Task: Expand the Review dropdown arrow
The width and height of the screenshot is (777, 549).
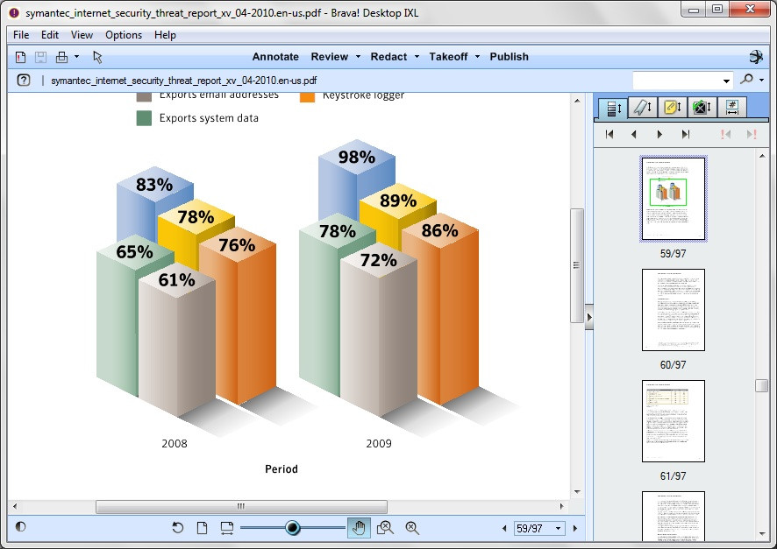Action: [x=359, y=57]
